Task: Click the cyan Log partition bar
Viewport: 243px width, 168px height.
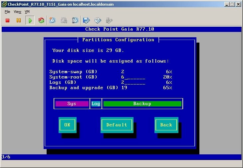Action: [96, 103]
